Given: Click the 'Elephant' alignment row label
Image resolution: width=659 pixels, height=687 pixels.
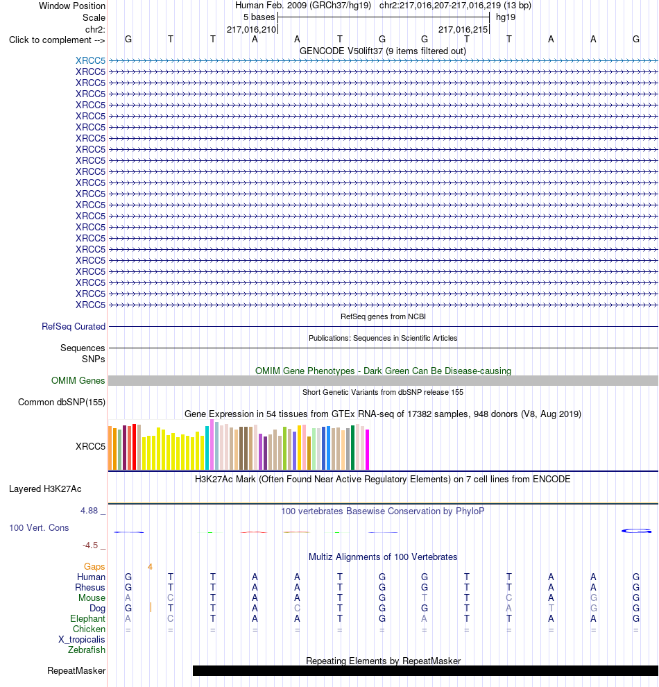Looking at the screenshot, I should pos(87,619).
